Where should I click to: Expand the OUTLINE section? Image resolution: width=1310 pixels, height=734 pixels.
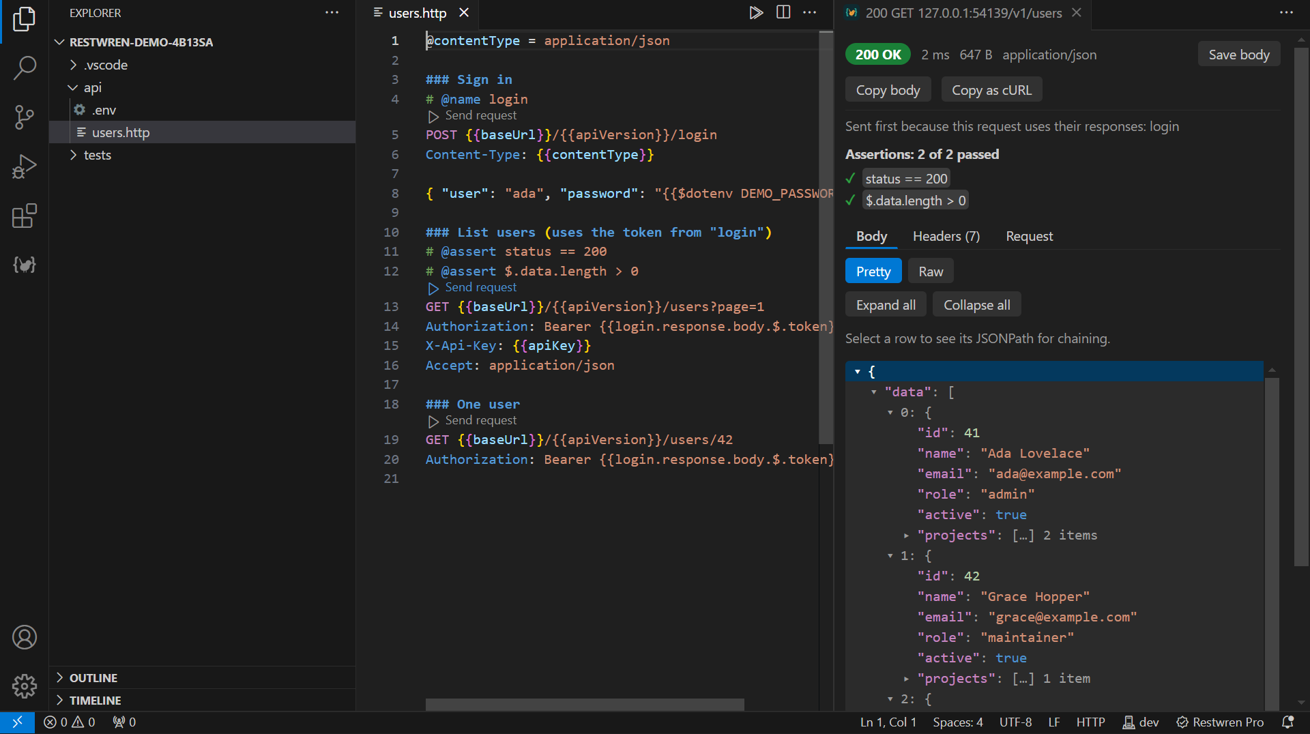click(202, 677)
